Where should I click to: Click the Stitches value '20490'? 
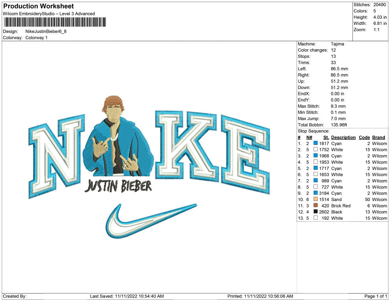(x=379, y=5)
